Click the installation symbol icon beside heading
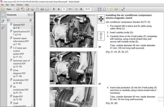 [x=101, y=19]
